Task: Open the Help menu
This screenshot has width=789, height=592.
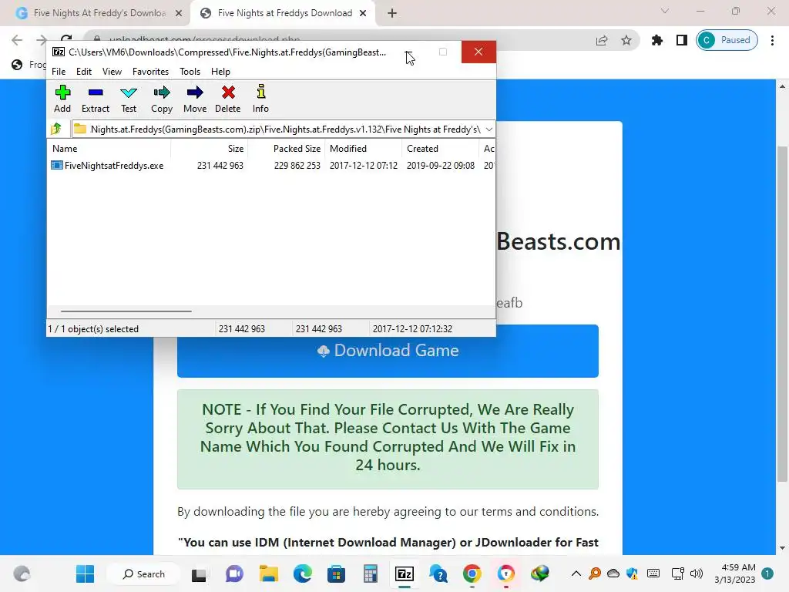Action: (x=220, y=72)
